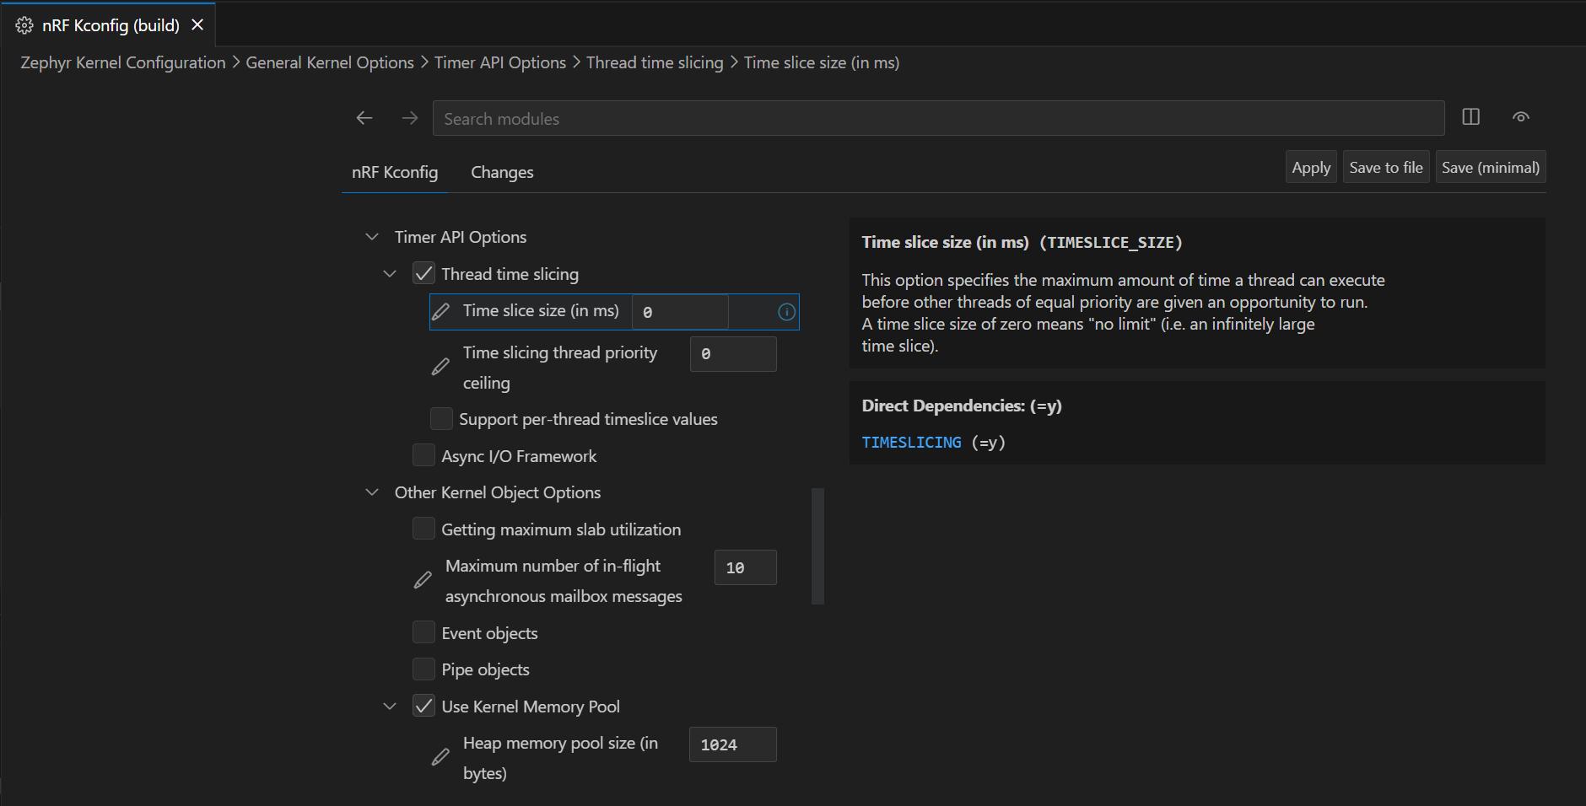The image size is (1586, 806).
Task: Click the Apply button
Action: pyautogui.click(x=1311, y=168)
